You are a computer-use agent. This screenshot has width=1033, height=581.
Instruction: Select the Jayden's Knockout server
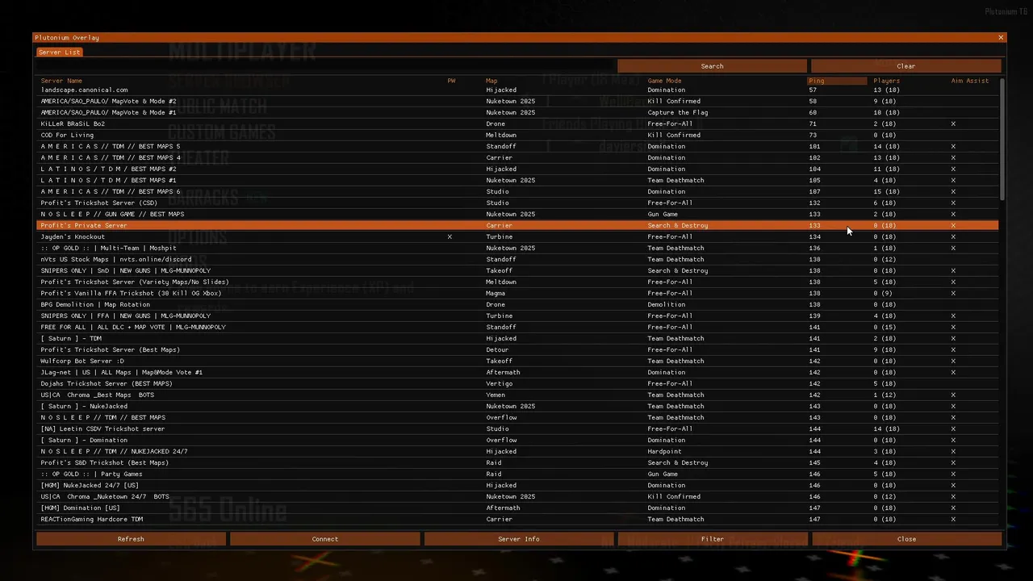(x=517, y=236)
